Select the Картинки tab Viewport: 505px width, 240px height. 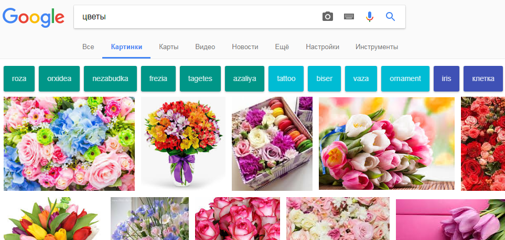pos(126,47)
